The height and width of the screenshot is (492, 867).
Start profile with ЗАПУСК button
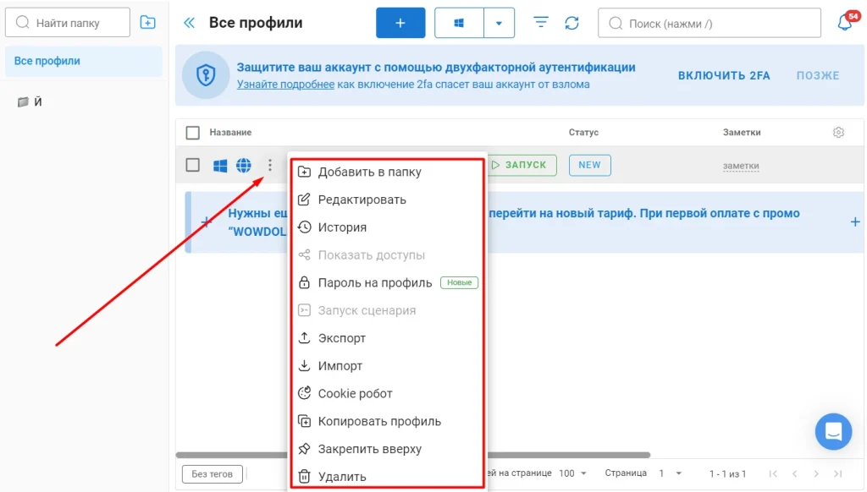521,165
